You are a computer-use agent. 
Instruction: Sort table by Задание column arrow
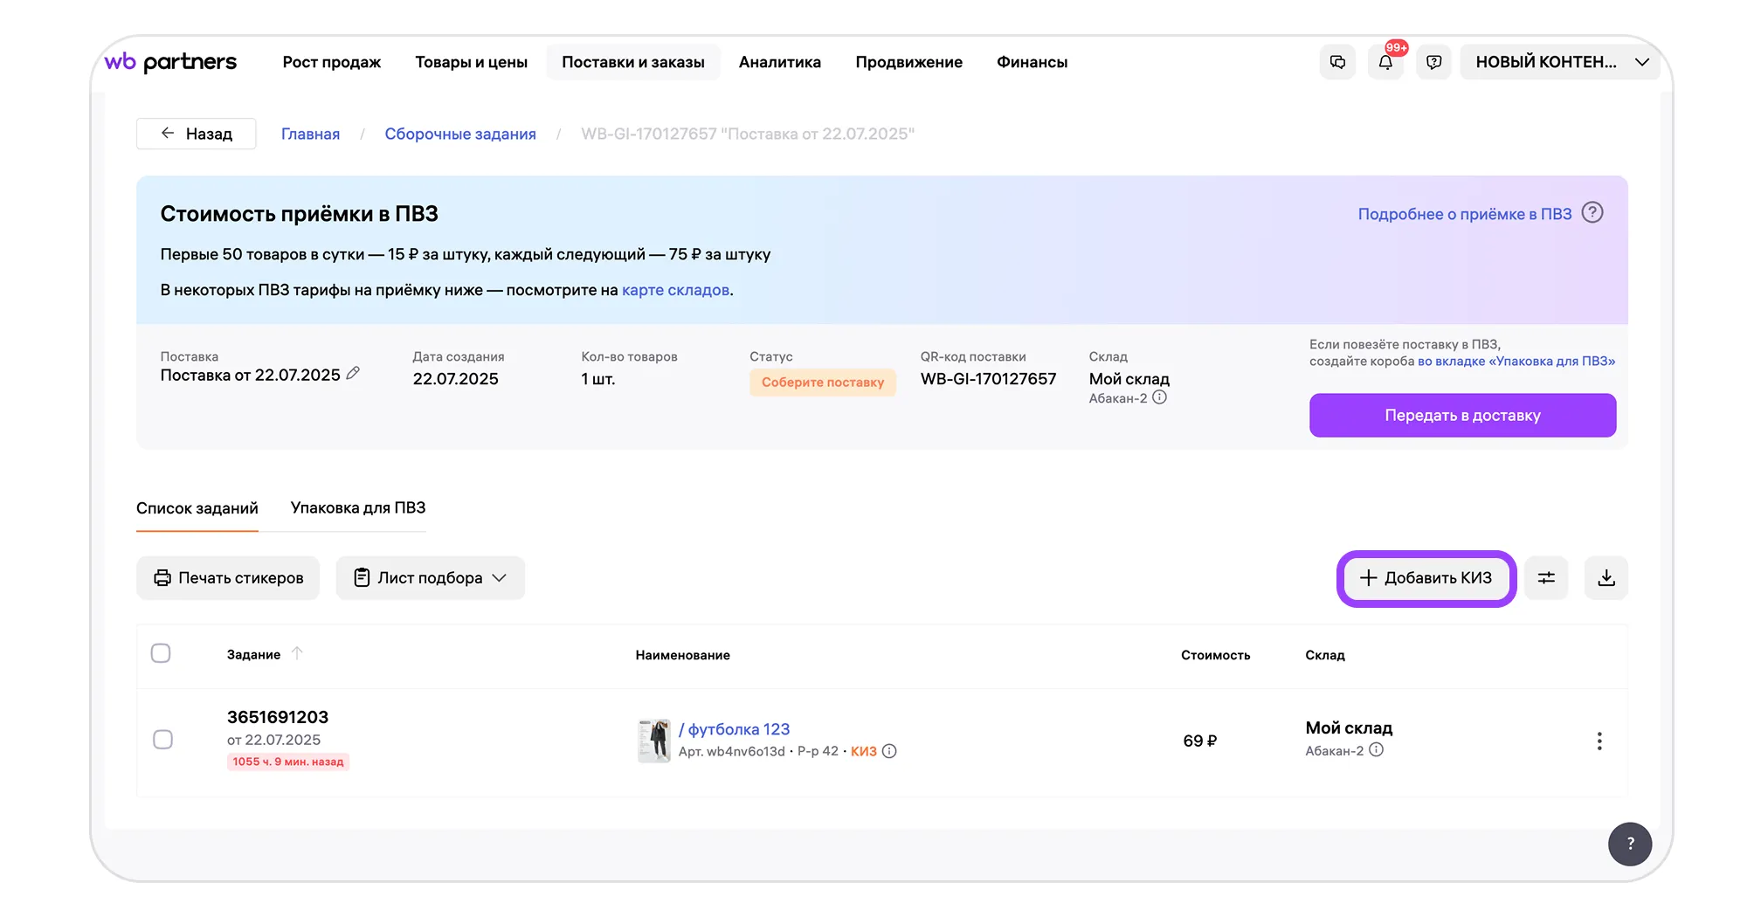click(x=297, y=653)
